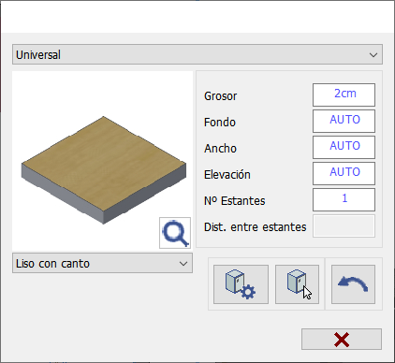
Task: Click the Fondo AUTO field
Action: [x=344, y=121]
